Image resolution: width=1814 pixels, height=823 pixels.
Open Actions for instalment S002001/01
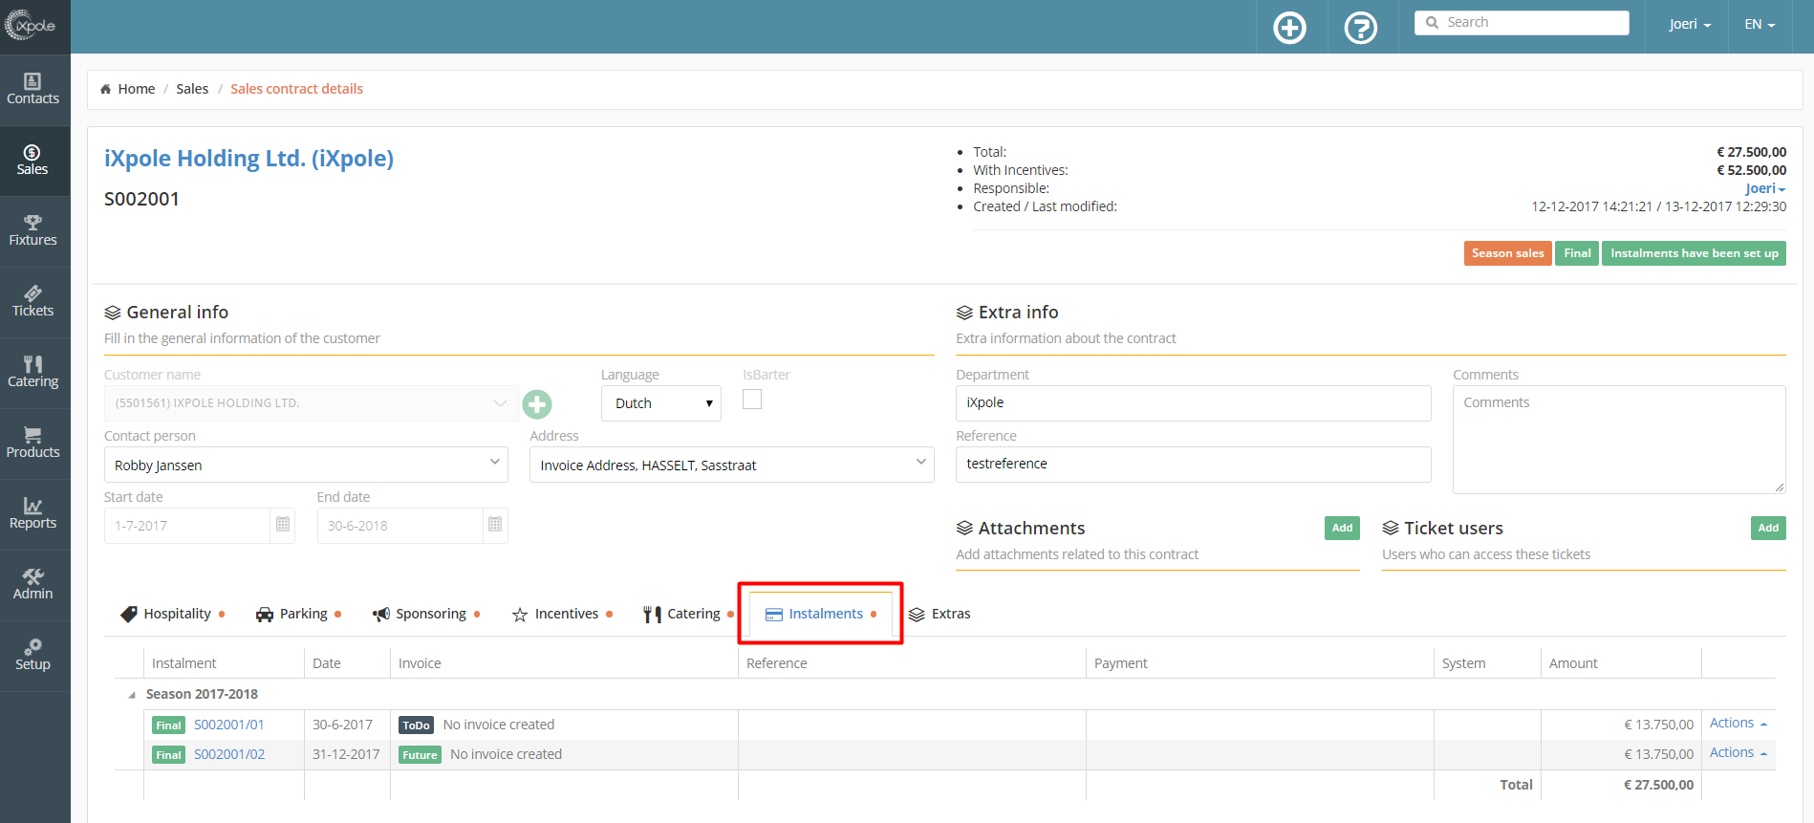click(1738, 724)
